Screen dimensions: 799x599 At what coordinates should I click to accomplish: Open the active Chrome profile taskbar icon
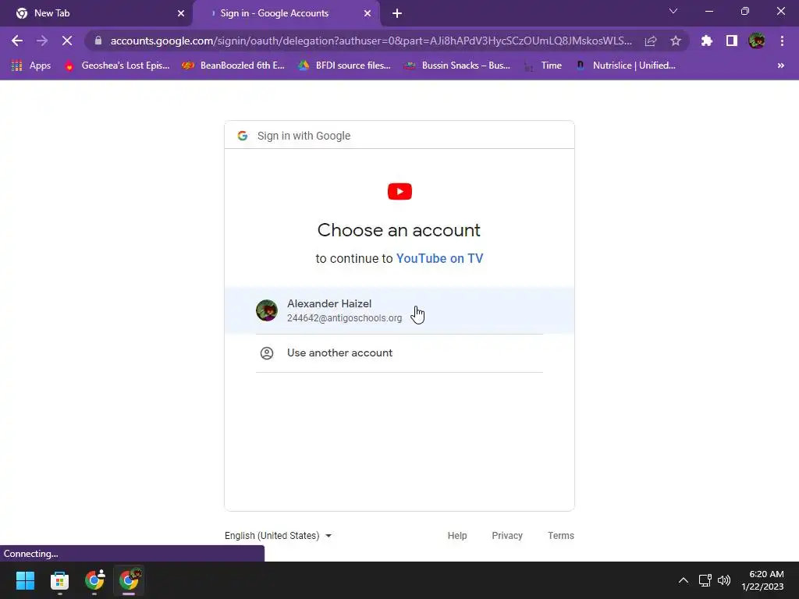coord(129,580)
